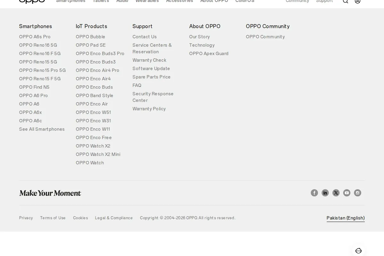Click the search magnifier icon in header
Screen dimensions: 384x256
pos(346,1)
